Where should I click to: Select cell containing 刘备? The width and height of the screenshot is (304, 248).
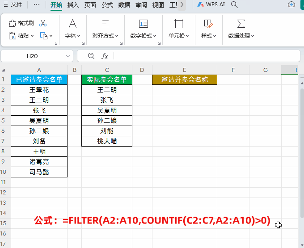click(x=39, y=141)
